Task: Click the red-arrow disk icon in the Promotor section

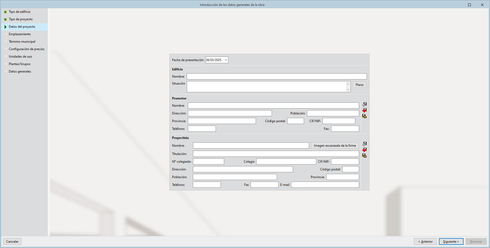Action: tap(364, 110)
